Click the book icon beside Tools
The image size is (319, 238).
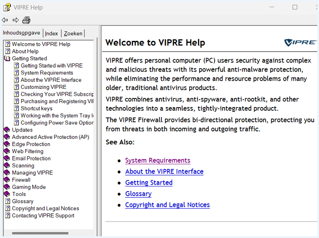click(x=7, y=194)
